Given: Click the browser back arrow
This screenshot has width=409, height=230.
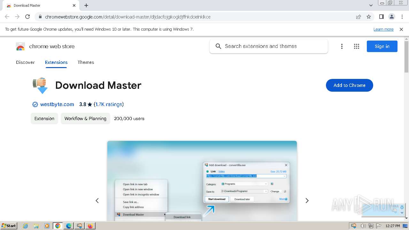Looking at the screenshot, I should pyautogui.click(x=7, y=17).
